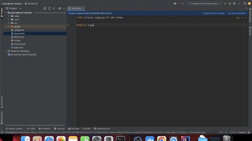252x141 pixels.
Task: Toggle the Project side tool window tab
Action: click(x=2, y=12)
